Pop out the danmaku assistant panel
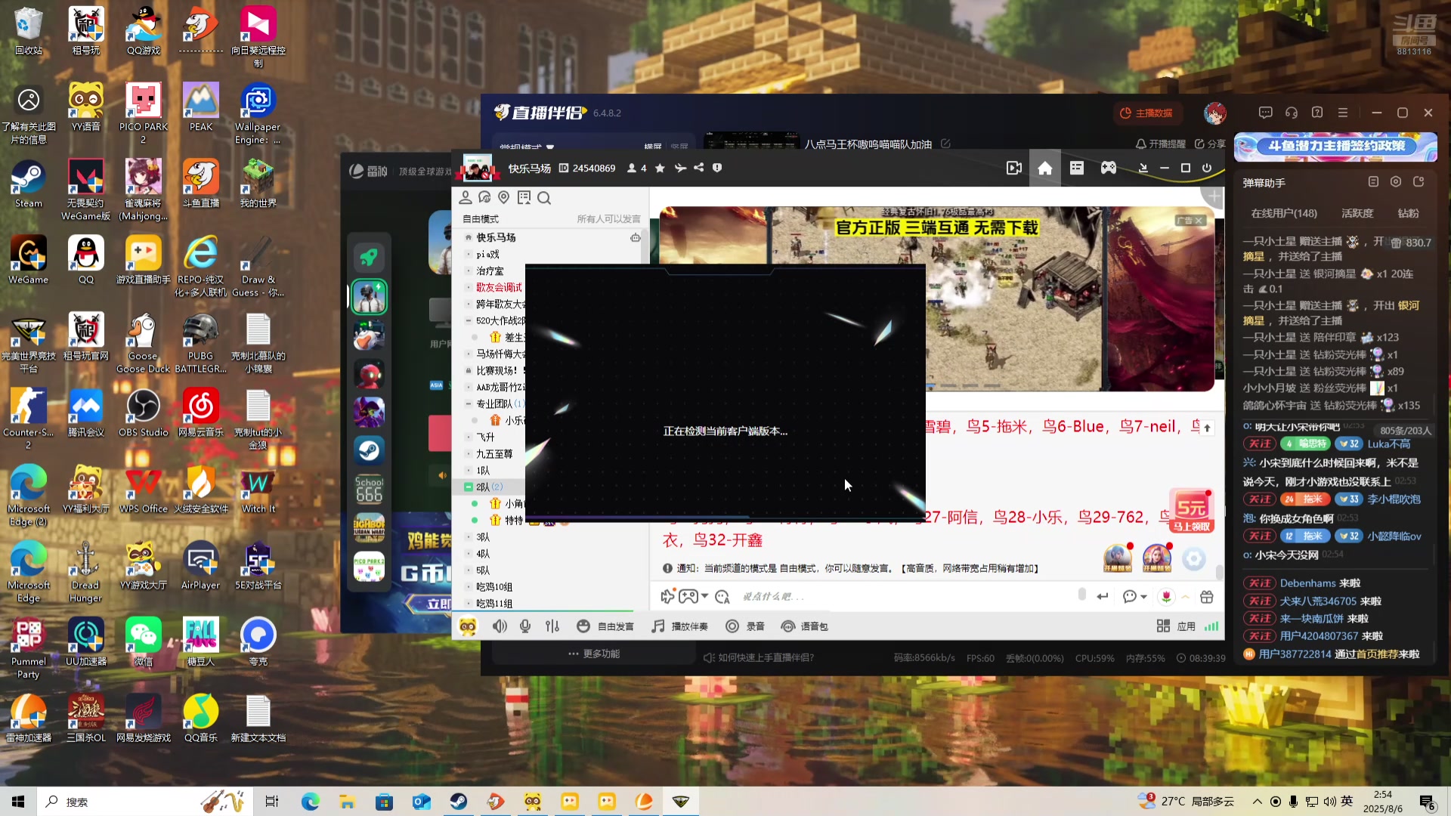This screenshot has height=816, width=1451. (x=1419, y=182)
